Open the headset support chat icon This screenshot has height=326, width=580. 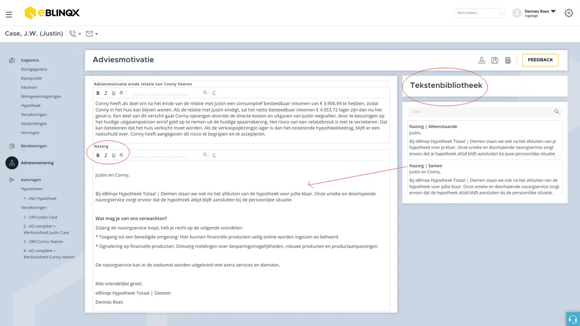pyautogui.click(x=573, y=319)
